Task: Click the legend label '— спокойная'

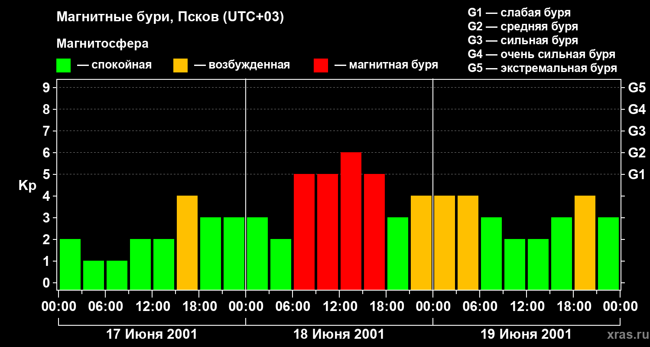Action: click(x=114, y=65)
